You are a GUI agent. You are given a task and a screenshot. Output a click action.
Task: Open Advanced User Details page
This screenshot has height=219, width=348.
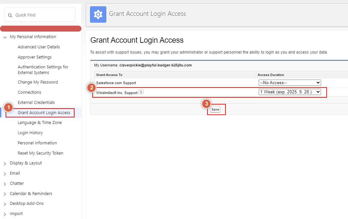(x=39, y=47)
